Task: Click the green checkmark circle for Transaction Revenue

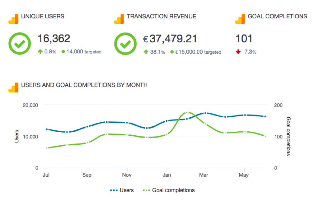Action: tap(125, 44)
